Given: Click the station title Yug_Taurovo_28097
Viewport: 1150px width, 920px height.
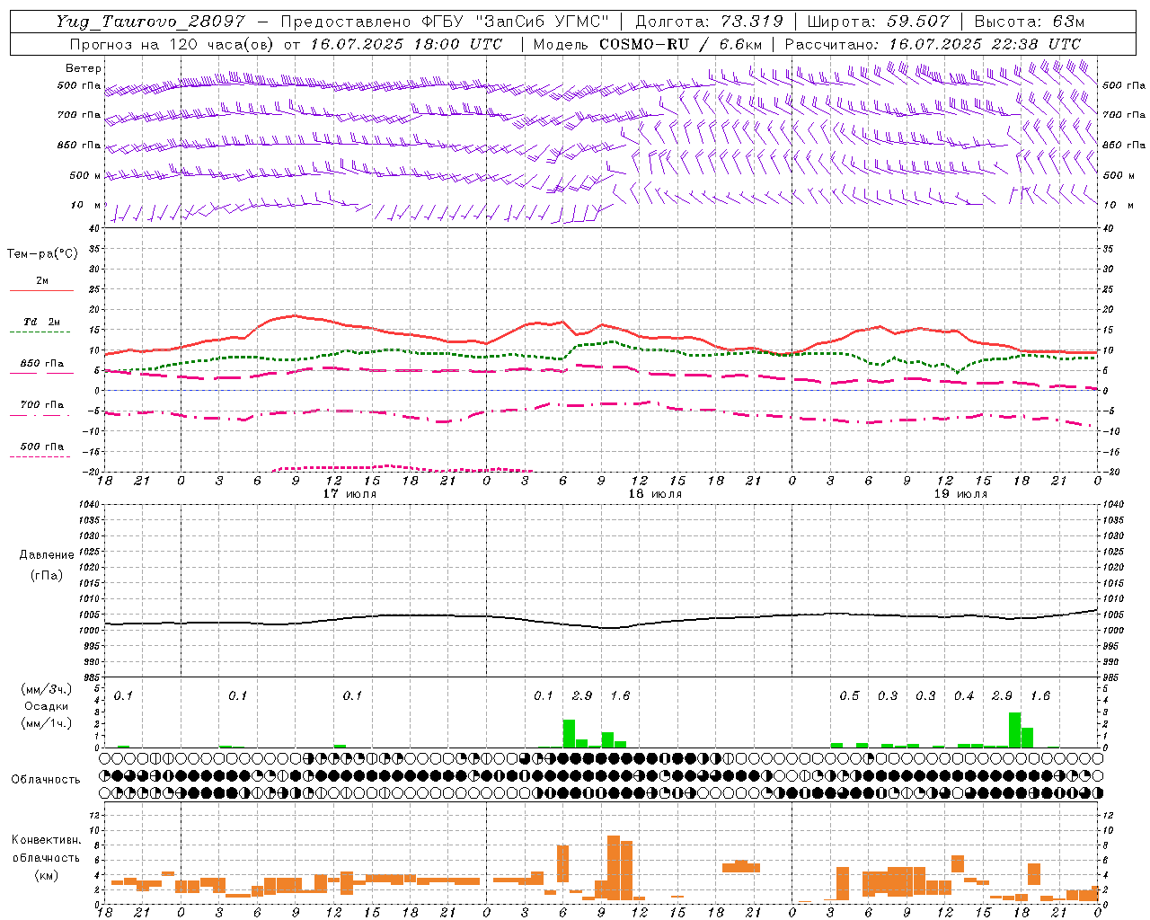Looking at the screenshot, I should point(151,22).
